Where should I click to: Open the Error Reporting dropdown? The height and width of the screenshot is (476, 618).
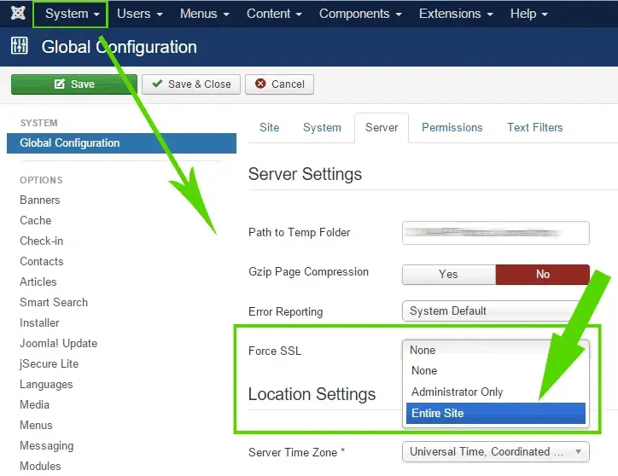pos(496,311)
